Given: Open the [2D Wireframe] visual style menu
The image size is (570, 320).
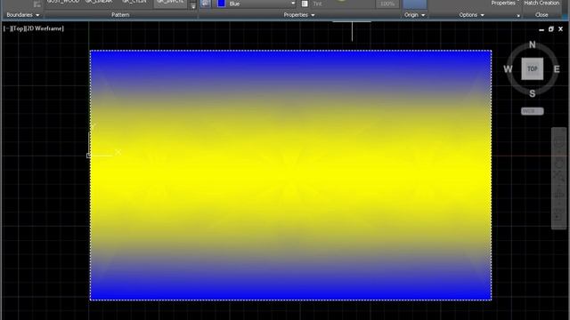Looking at the screenshot, I should click(x=44, y=28).
